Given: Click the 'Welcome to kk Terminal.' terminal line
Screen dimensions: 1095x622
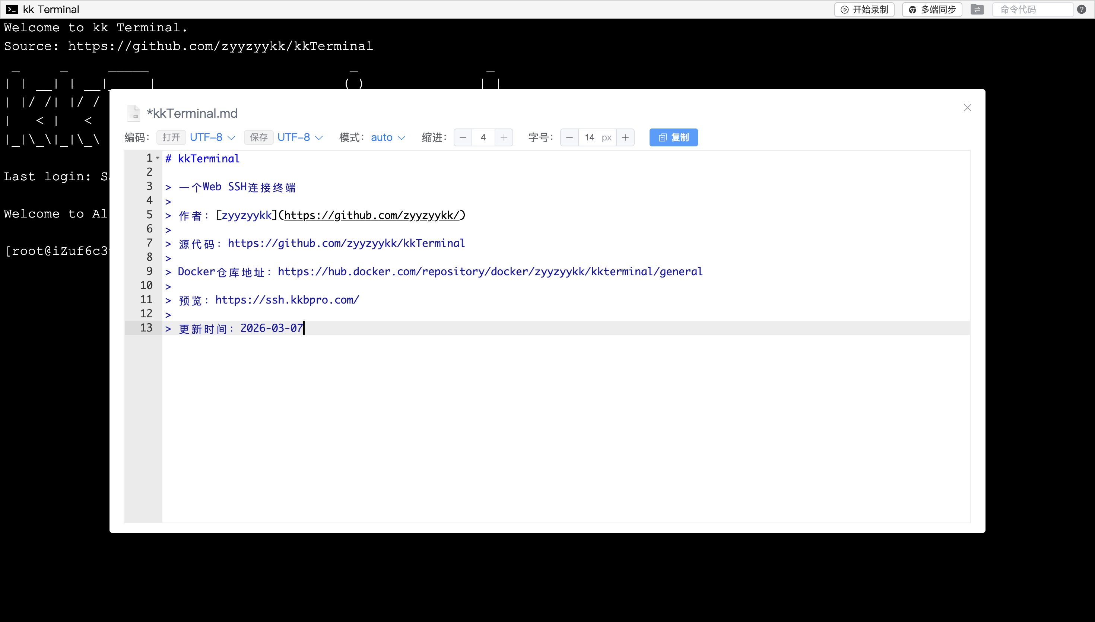Looking at the screenshot, I should (x=96, y=28).
